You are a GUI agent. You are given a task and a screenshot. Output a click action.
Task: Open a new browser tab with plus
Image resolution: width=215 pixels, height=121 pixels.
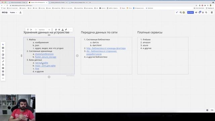coord(90,2)
